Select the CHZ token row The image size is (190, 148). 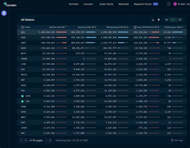coord(102,69)
